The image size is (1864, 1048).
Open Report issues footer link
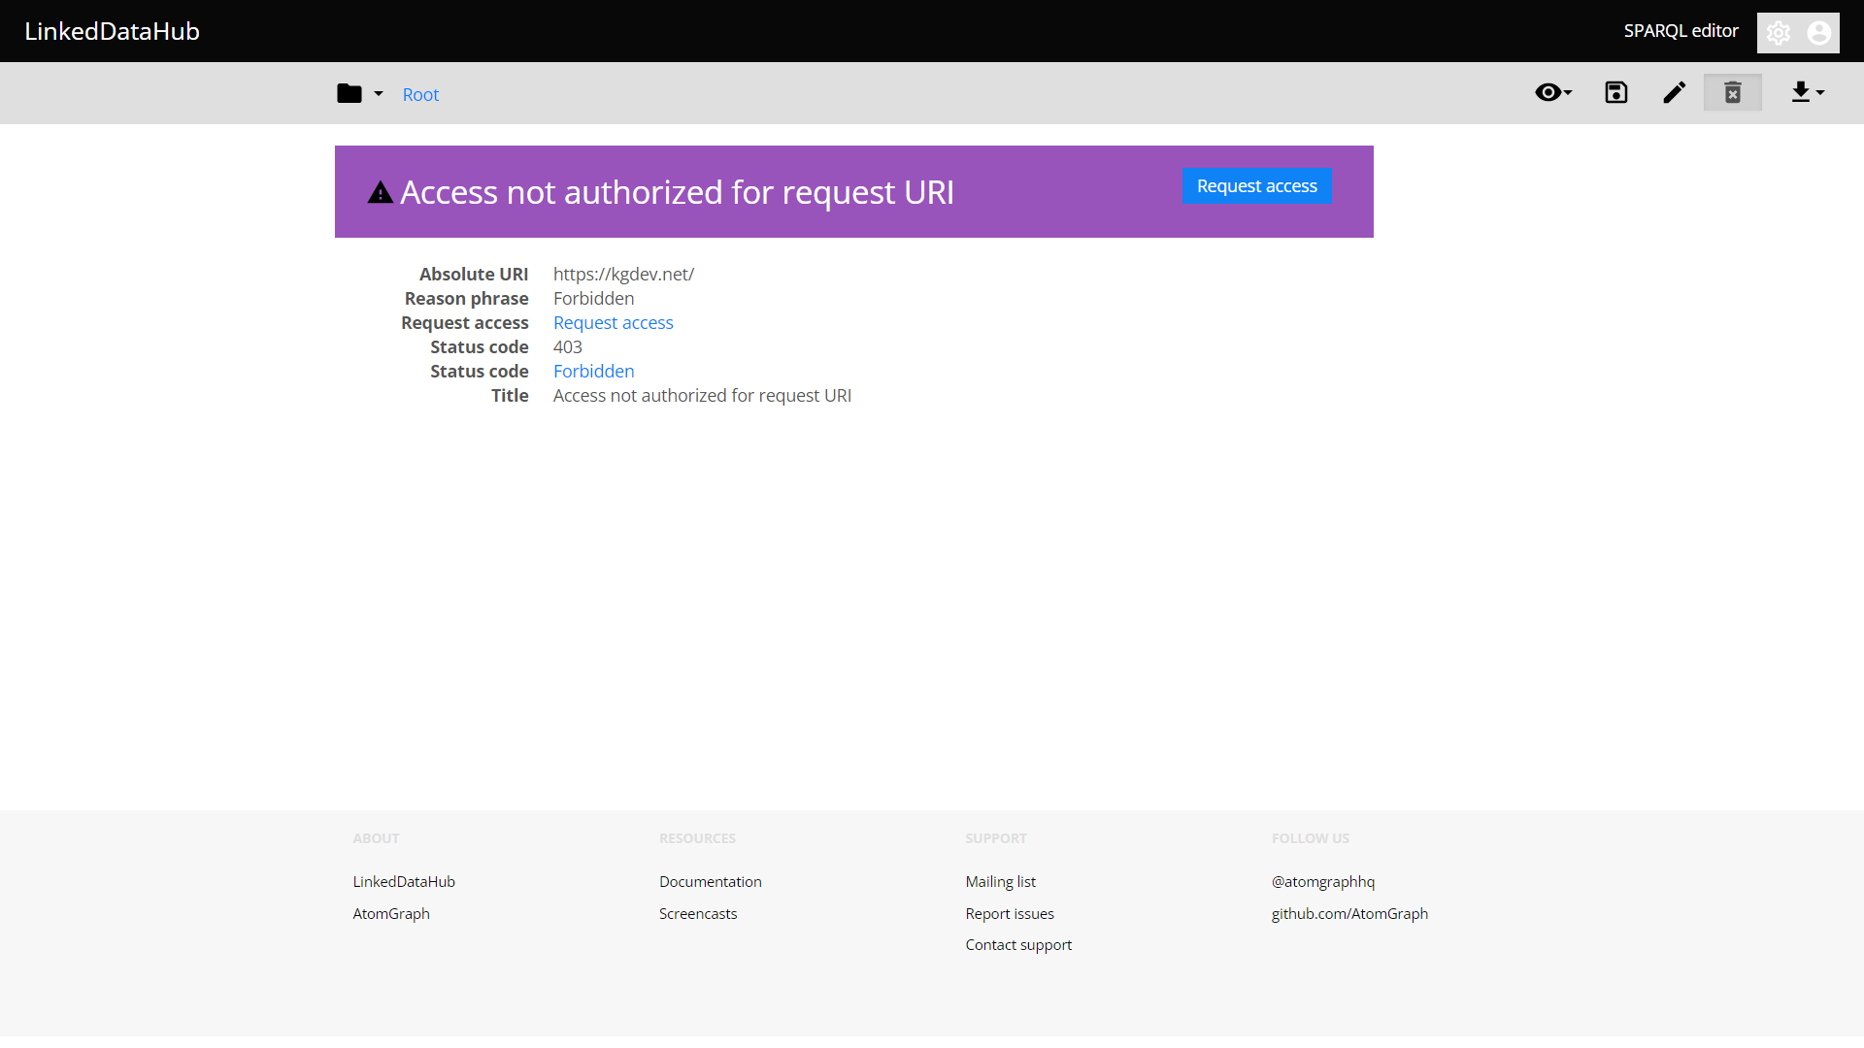[x=1010, y=913]
